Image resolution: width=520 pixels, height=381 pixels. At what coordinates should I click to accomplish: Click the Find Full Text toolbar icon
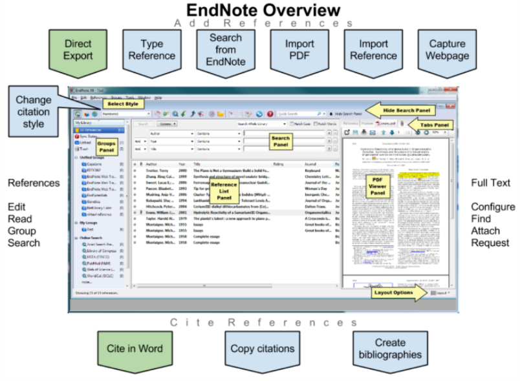pos(201,114)
